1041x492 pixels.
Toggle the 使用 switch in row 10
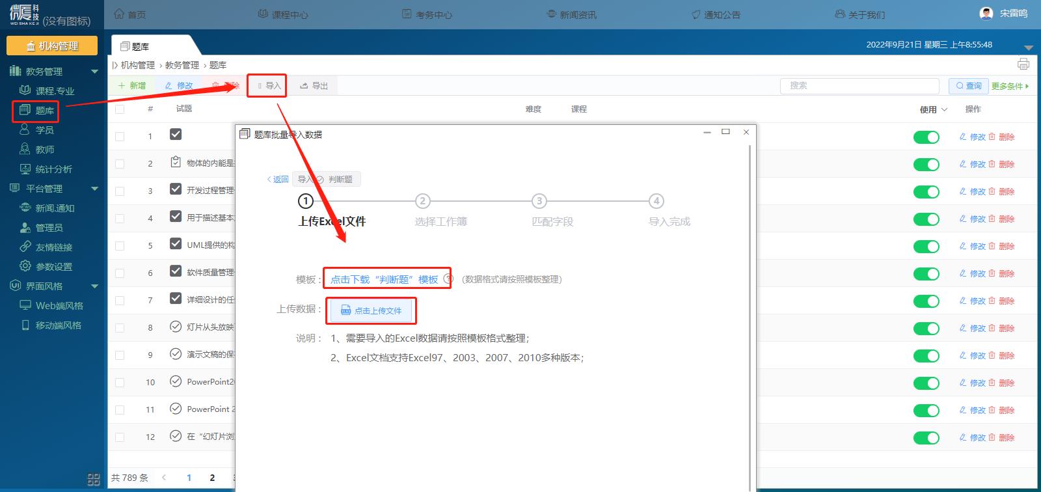926,383
